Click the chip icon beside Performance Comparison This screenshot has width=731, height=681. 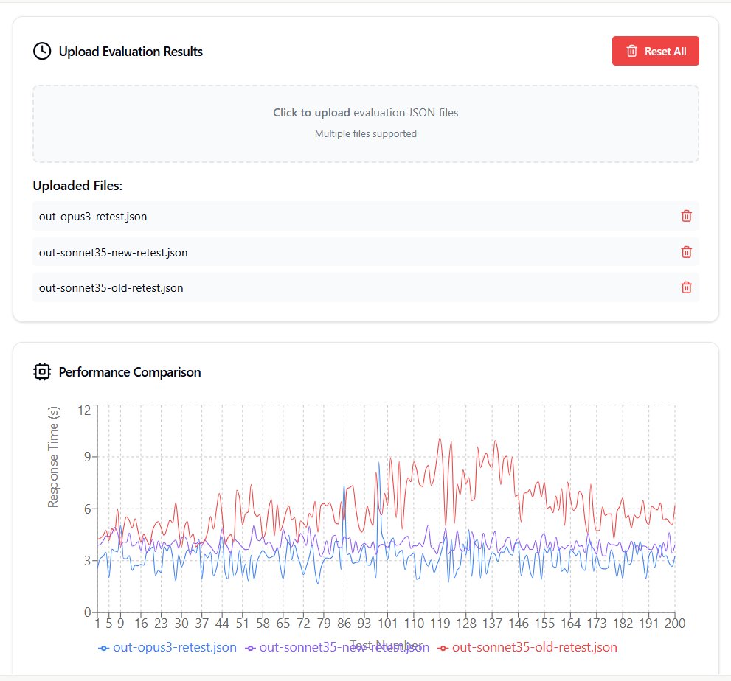pos(42,371)
